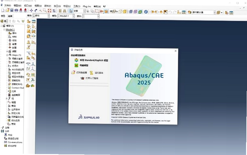Image resolution: width=247 pixels, height=155 pixels.
Task: Open the 工具 (Tools) menu
Action: click(x=77, y=6)
